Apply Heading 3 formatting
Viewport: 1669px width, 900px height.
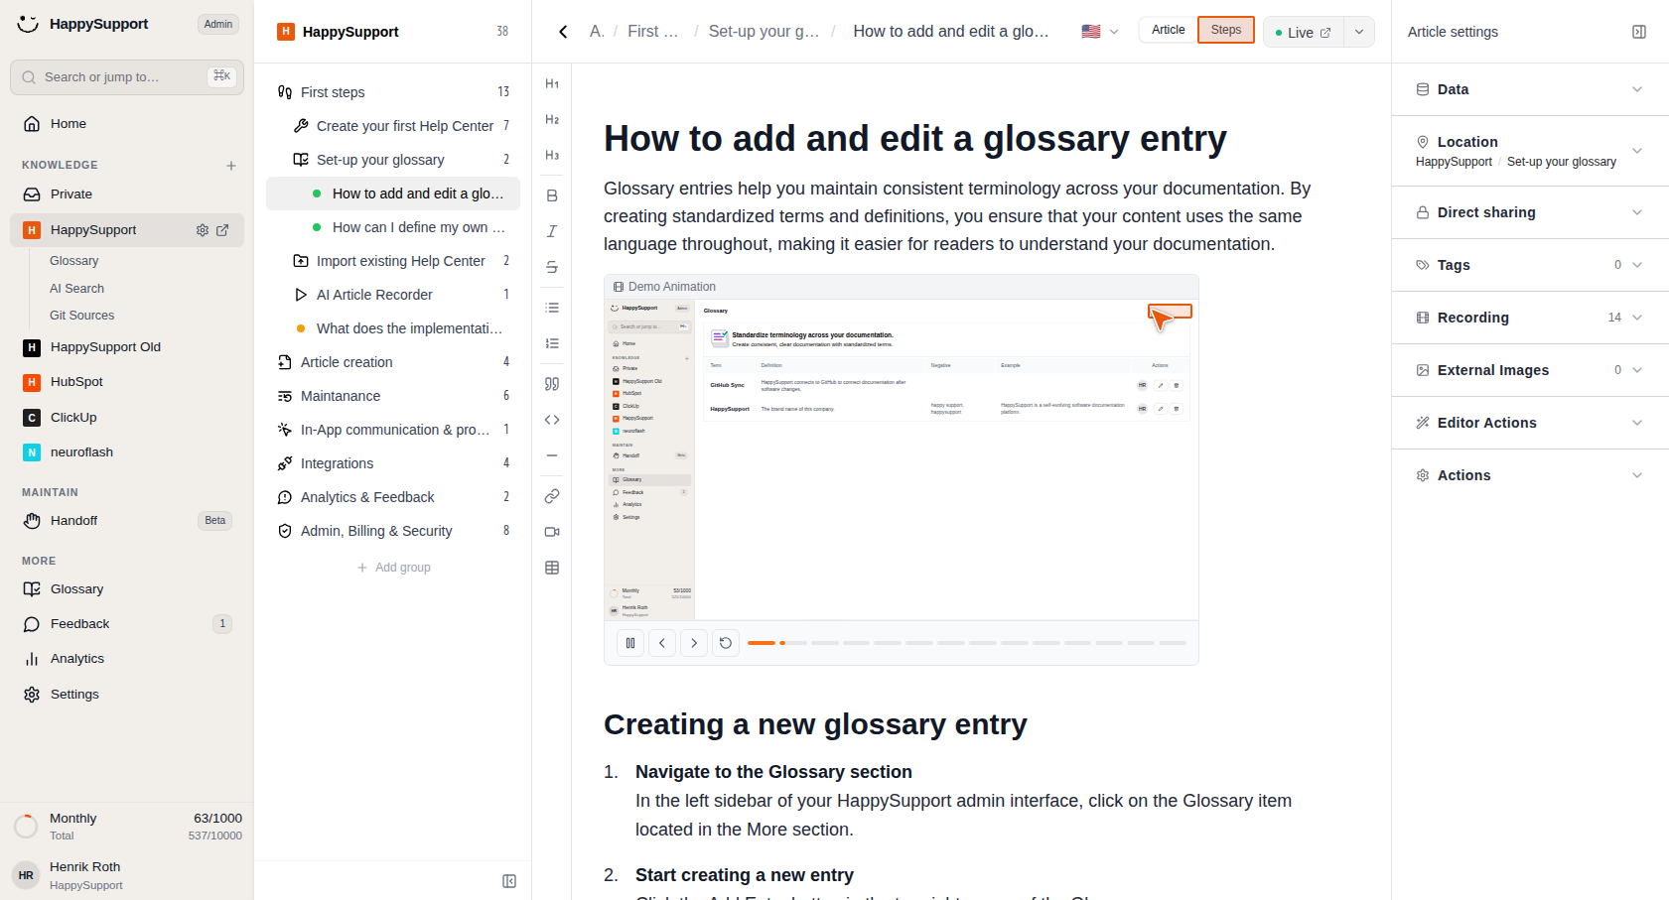point(552,156)
